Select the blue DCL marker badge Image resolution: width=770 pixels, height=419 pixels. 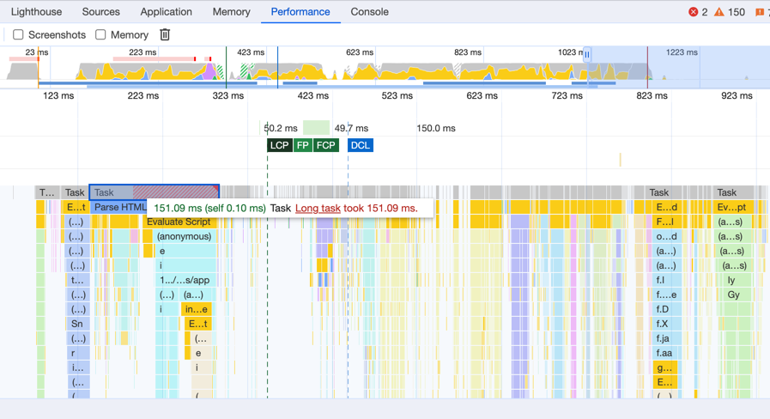tap(360, 145)
